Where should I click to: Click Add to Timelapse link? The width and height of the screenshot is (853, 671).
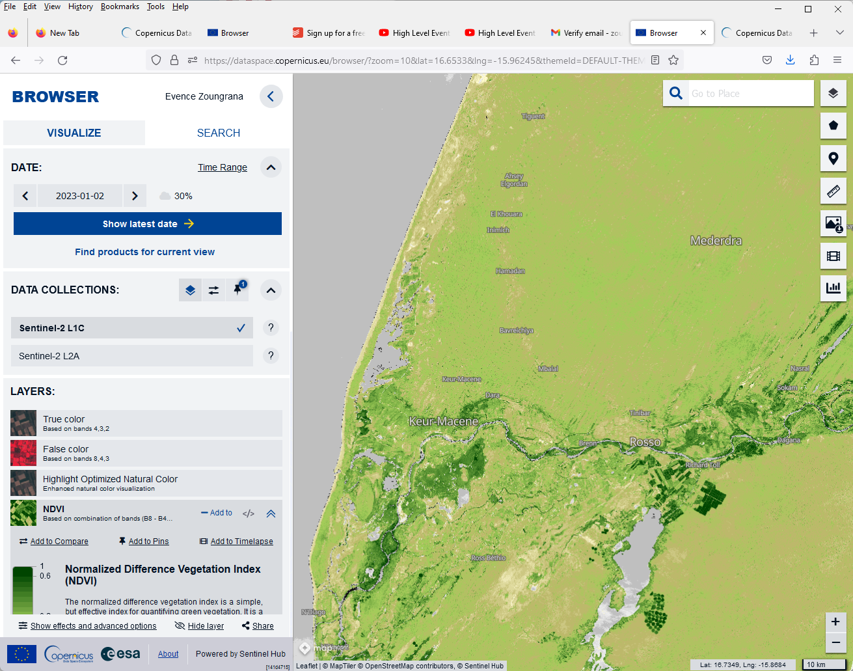click(236, 541)
